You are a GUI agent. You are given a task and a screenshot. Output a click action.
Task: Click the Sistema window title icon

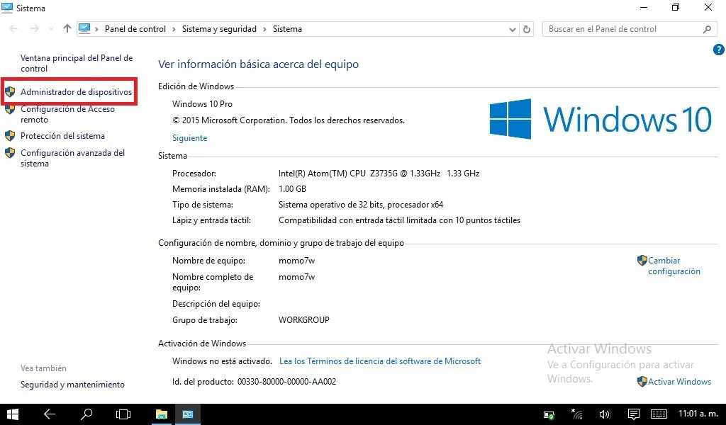(x=7, y=8)
